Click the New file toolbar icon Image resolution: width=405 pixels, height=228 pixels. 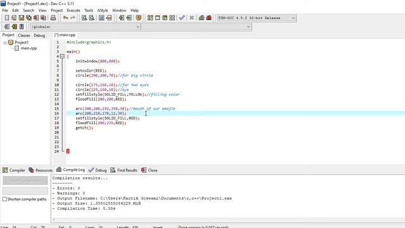[7, 18]
